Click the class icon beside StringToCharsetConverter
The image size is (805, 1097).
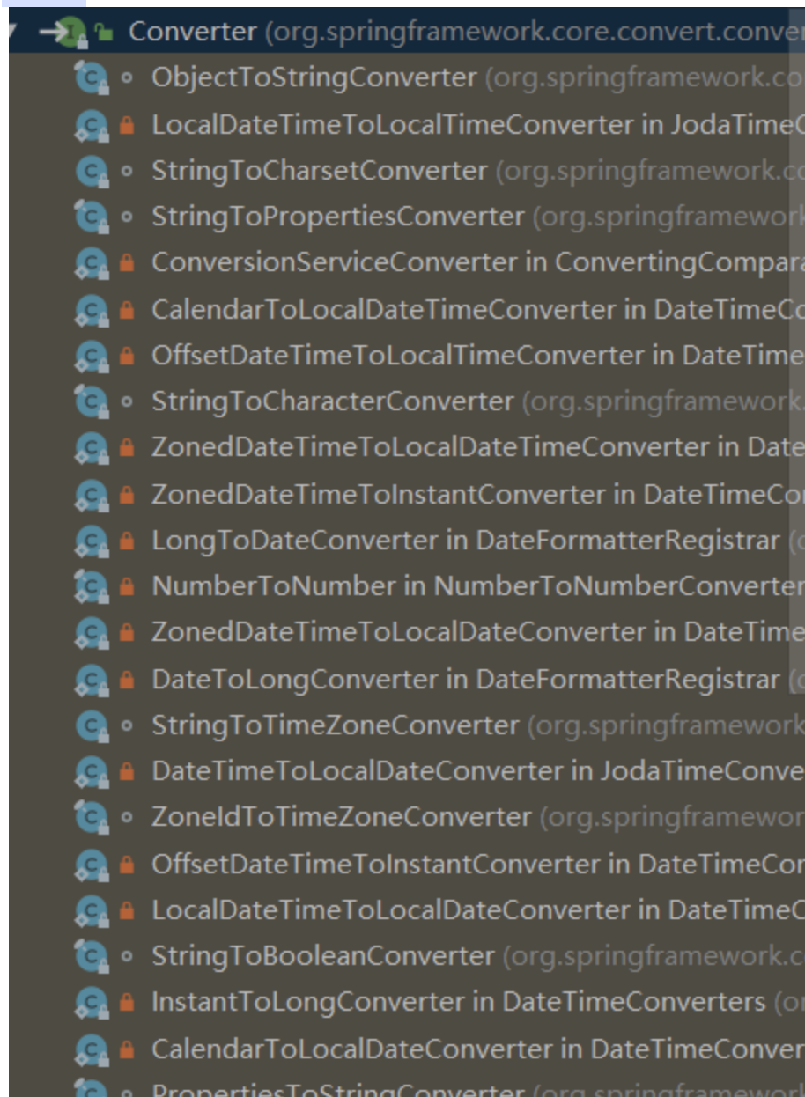(x=92, y=172)
